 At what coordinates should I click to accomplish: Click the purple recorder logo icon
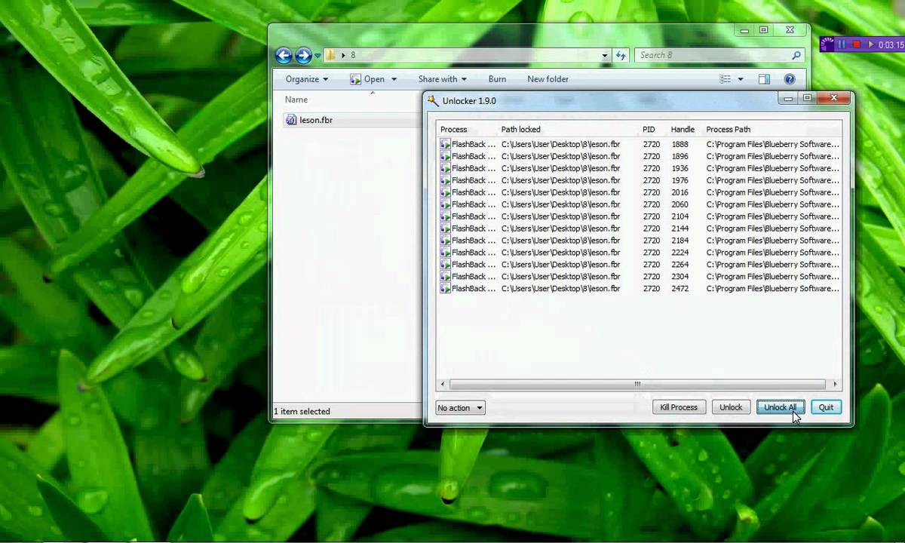(827, 44)
